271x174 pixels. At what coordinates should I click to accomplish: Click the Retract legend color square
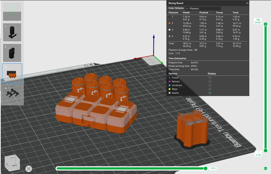[170, 82]
